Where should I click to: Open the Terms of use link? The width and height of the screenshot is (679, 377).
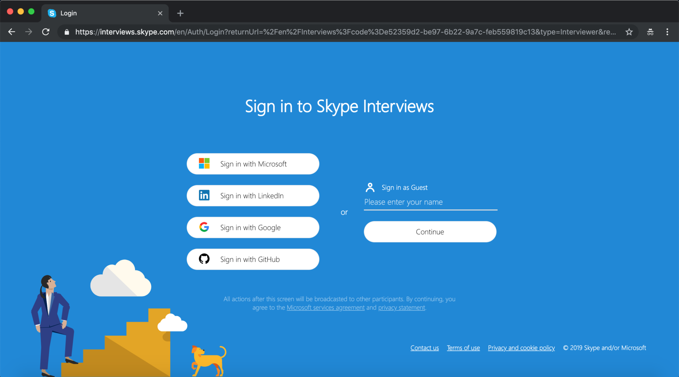(x=463, y=348)
